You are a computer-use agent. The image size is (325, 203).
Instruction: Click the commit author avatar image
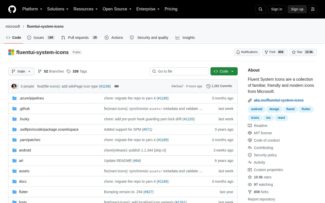tap(14, 86)
